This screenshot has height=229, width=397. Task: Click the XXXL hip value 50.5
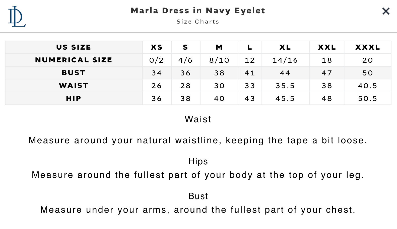click(368, 98)
